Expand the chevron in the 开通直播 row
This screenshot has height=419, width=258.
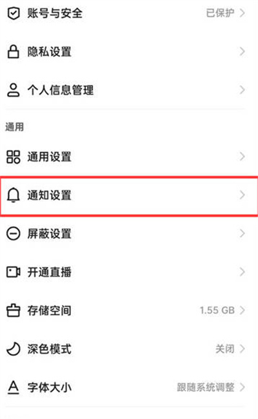[x=242, y=272]
